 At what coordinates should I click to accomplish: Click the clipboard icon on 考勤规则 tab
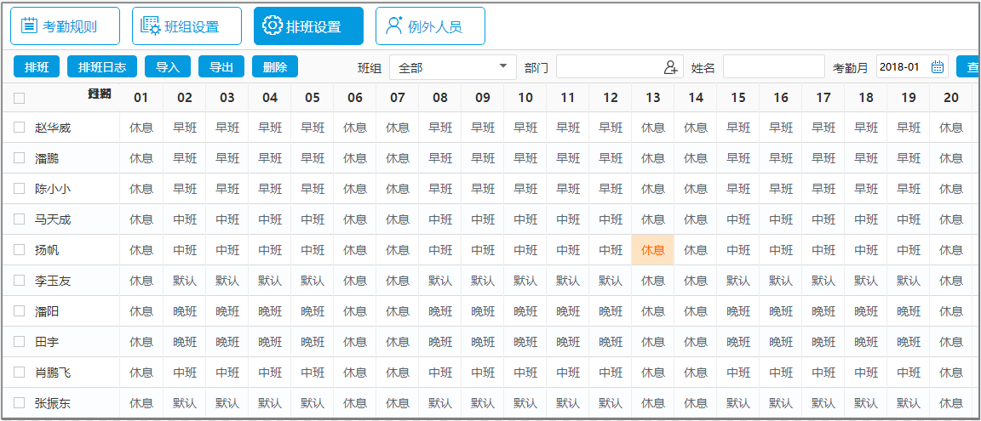point(30,26)
